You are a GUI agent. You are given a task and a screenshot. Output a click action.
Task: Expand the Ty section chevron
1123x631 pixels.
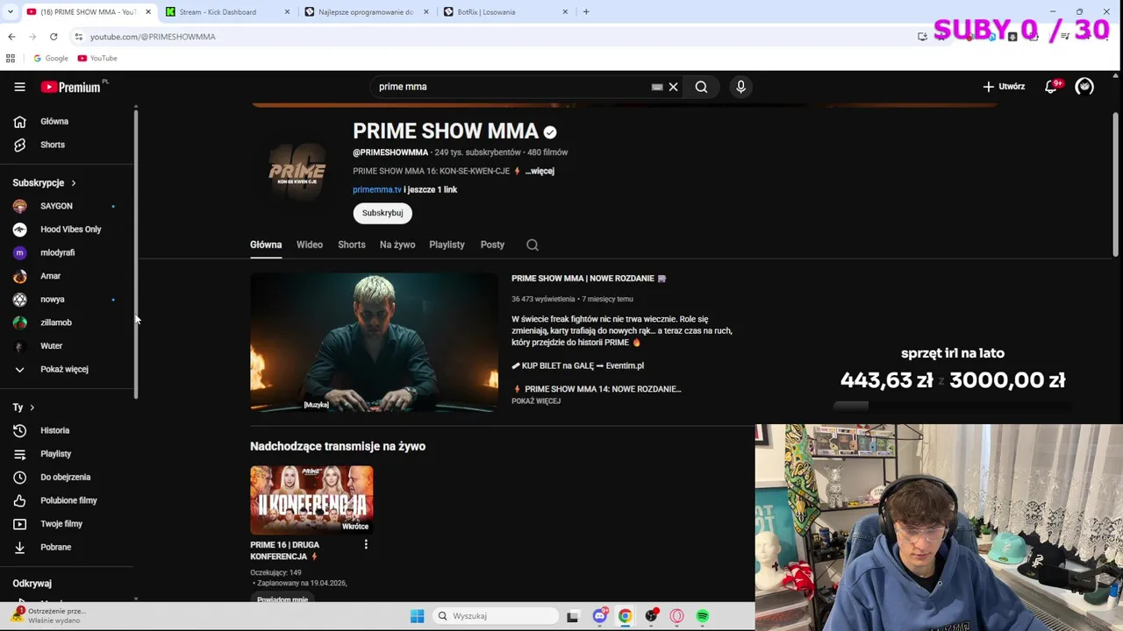32,408
